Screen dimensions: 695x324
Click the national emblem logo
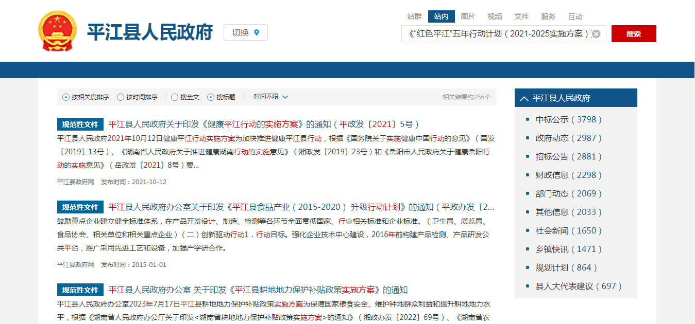pyautogui.click(x=57, y=32)
